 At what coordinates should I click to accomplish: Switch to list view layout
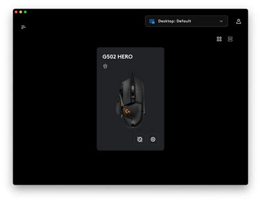[230, 39]
